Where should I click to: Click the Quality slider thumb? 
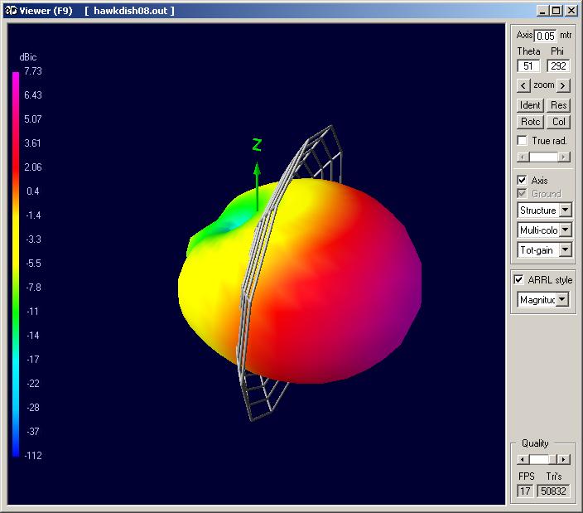point(539,459)
